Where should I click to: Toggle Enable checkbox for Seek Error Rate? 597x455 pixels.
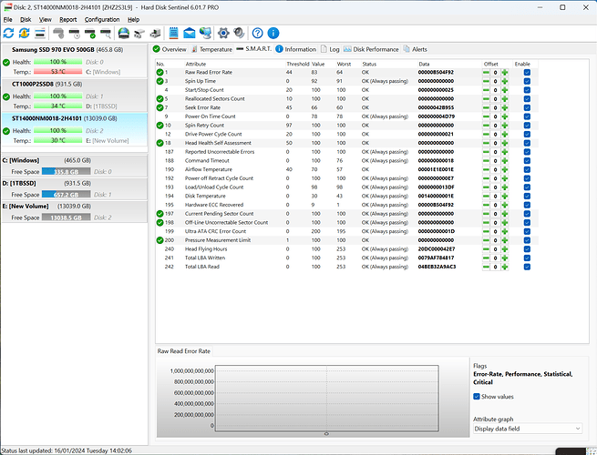click(x=527, y=107)
